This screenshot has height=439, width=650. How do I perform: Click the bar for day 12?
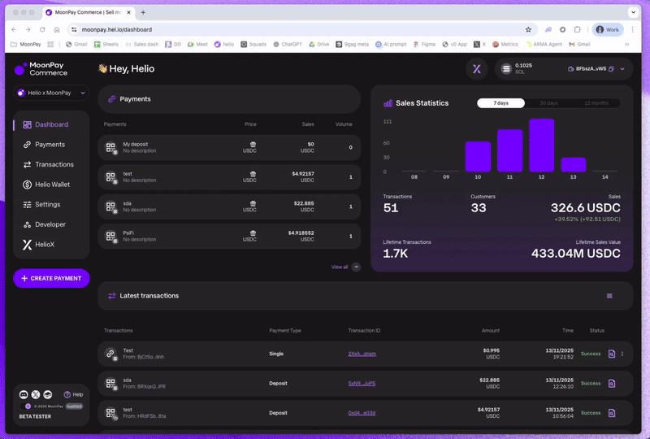541,146
